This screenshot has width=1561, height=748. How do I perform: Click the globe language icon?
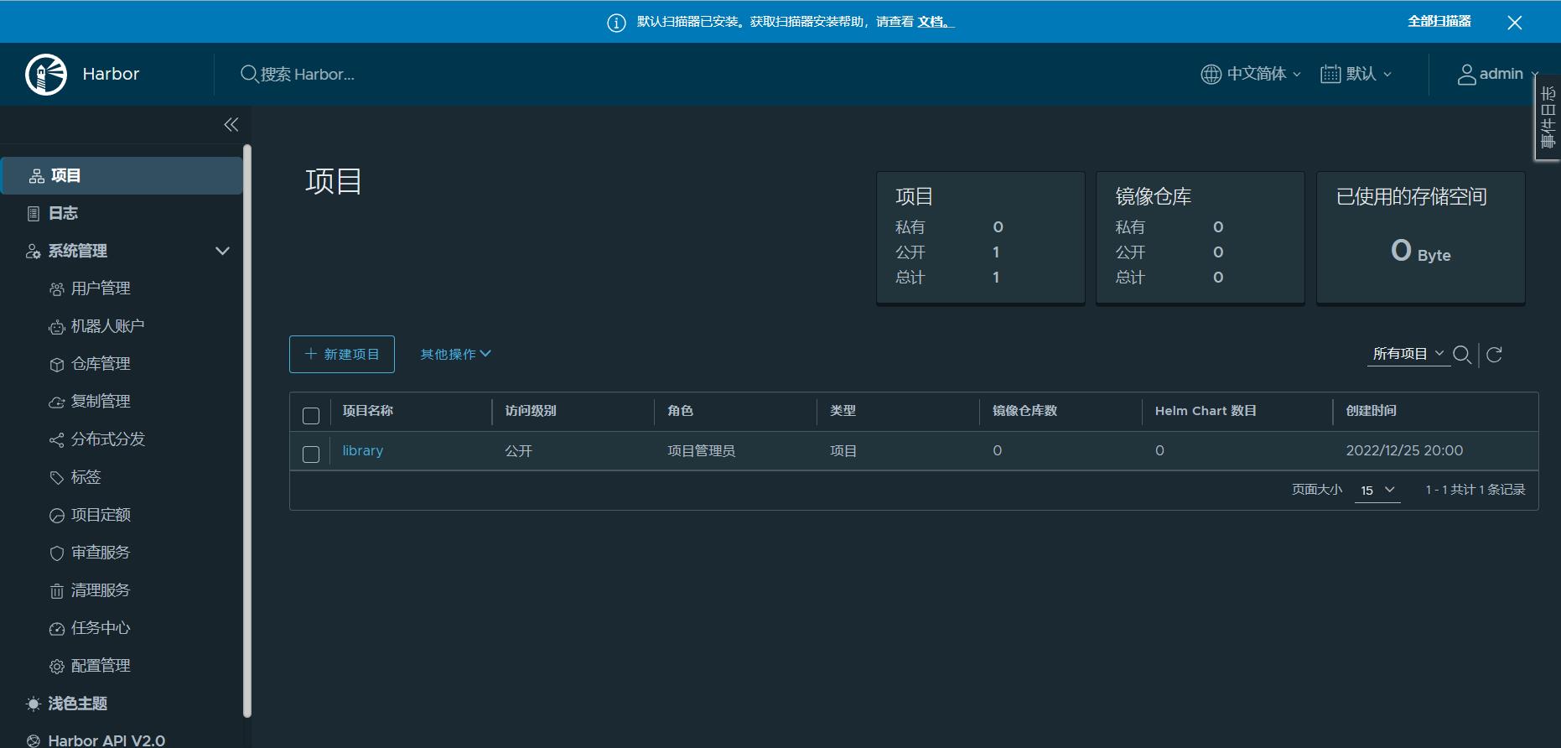click(1211, 74)
